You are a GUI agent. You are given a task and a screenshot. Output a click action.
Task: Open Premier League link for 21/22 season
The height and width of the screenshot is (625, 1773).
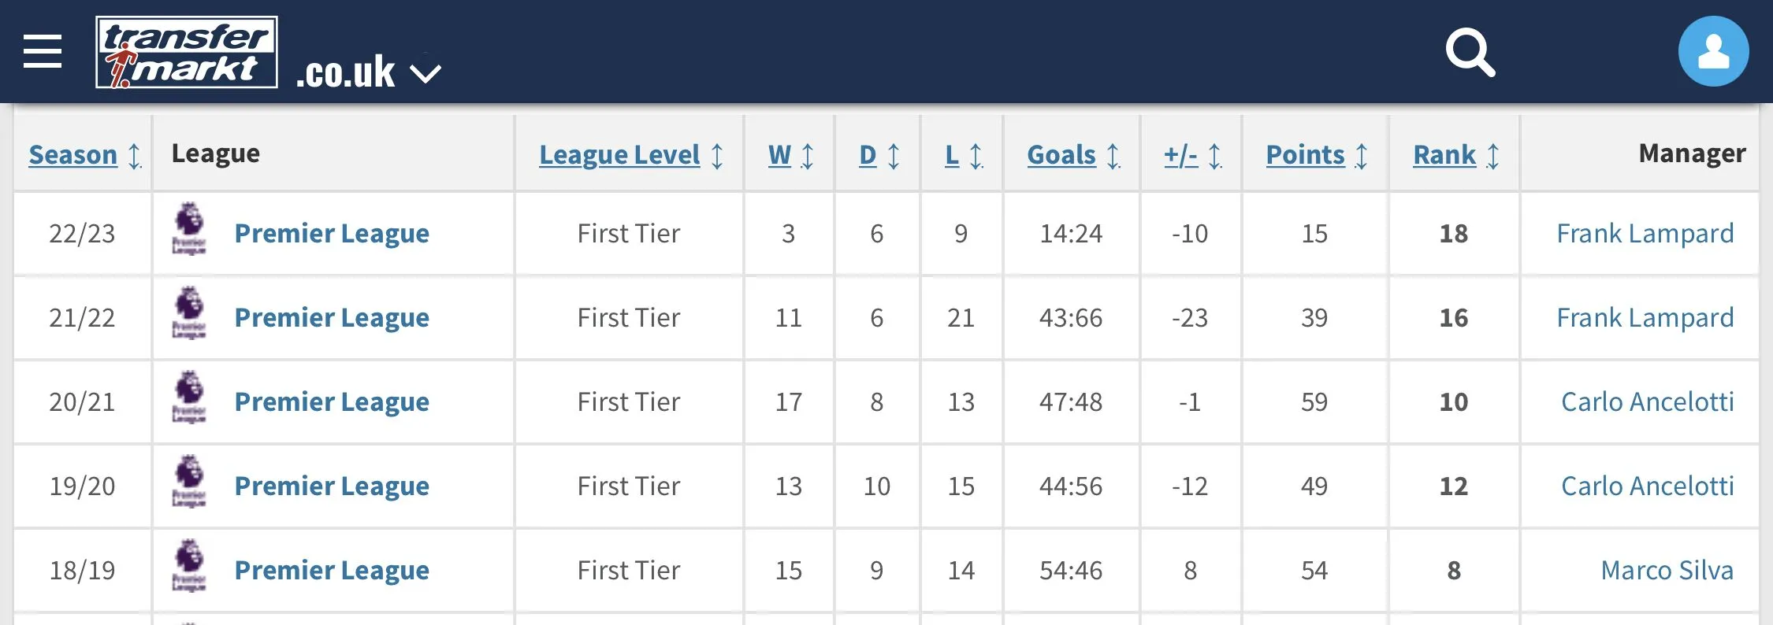pyautogui.click(x=332, y=318)
